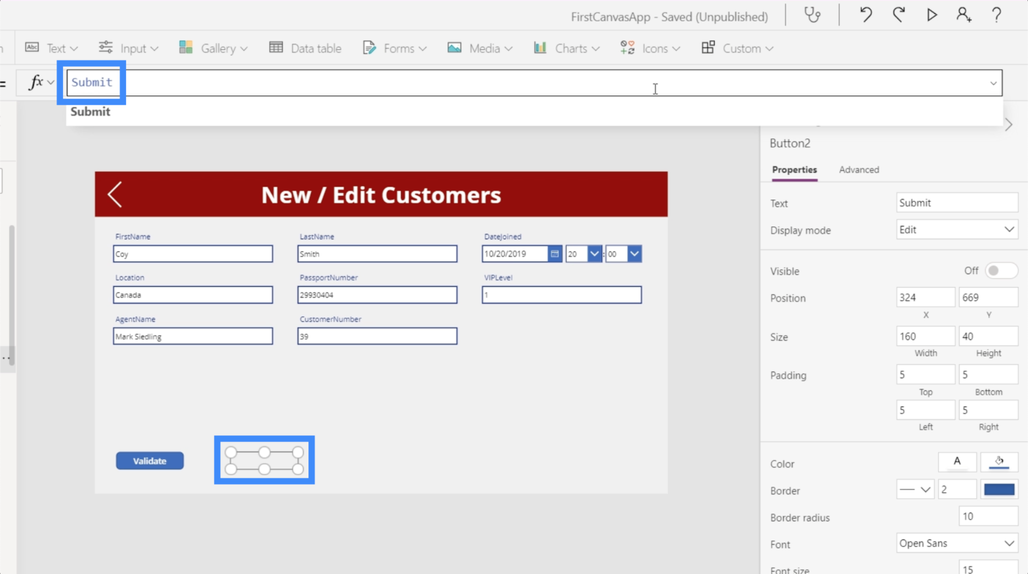Open the DateJoined calendar picker icon

(x=554, y=254)
